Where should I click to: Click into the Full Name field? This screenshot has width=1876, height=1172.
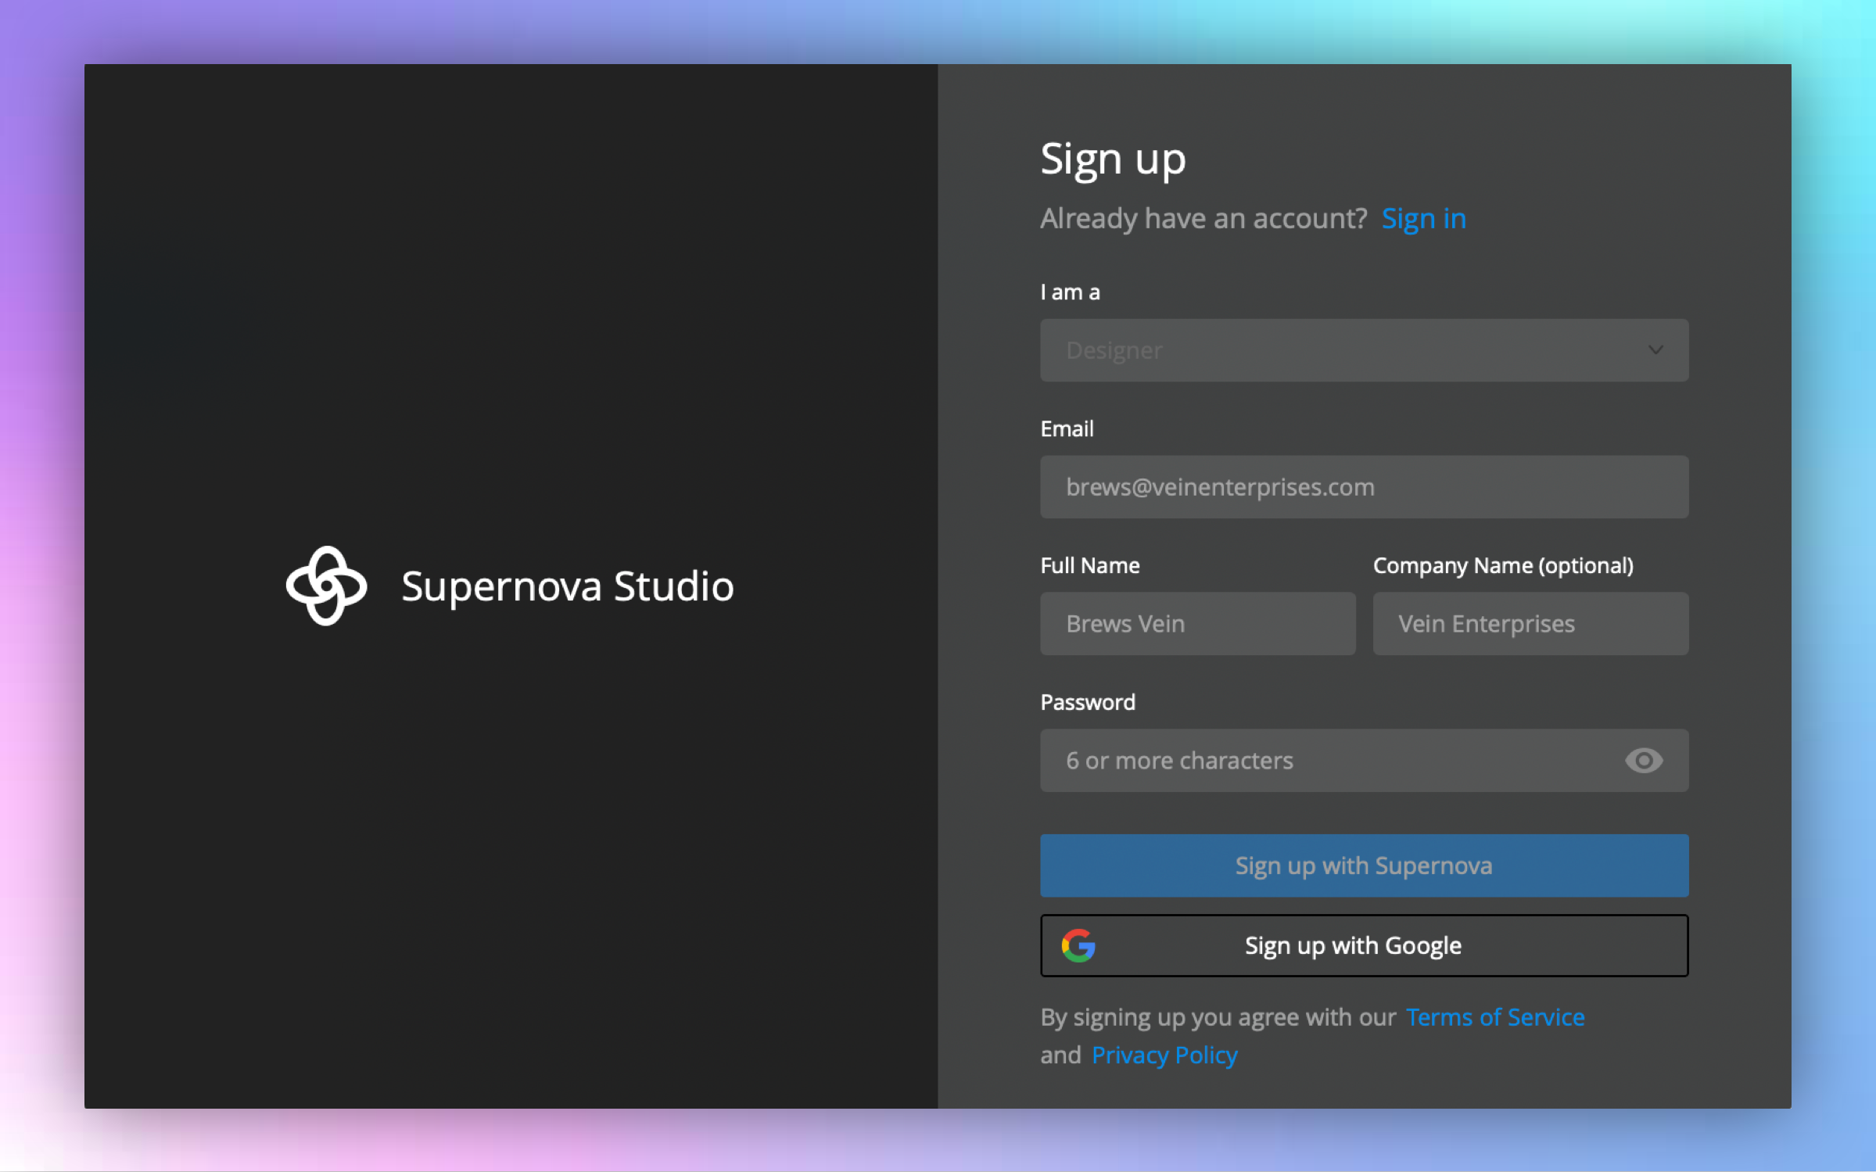1196,623
